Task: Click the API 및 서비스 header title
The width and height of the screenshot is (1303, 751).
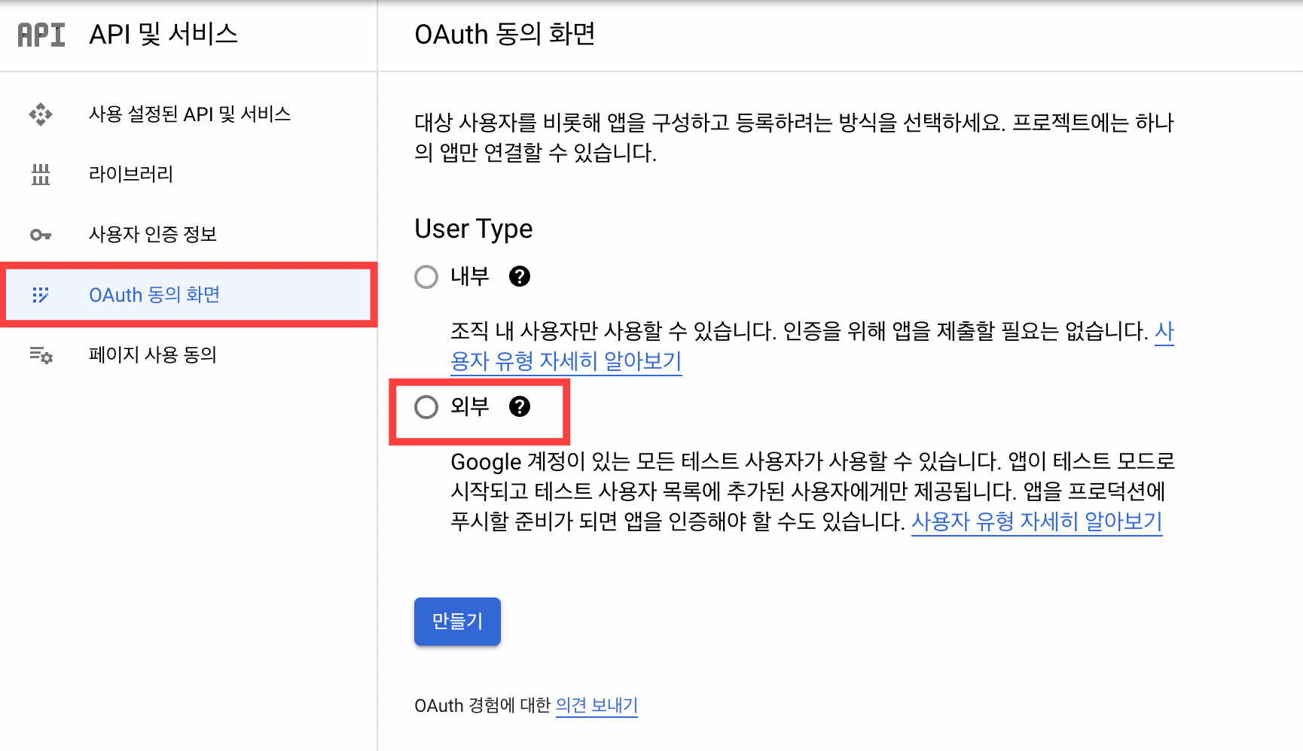Action: pyautogui.click(x=163, y=35)
